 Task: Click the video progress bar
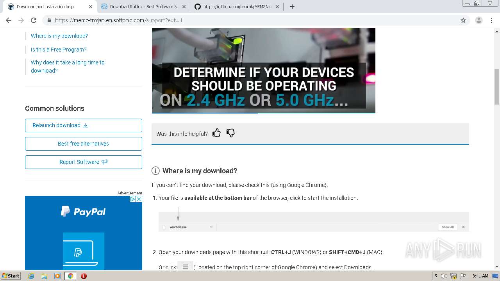(x=264, y=113)
